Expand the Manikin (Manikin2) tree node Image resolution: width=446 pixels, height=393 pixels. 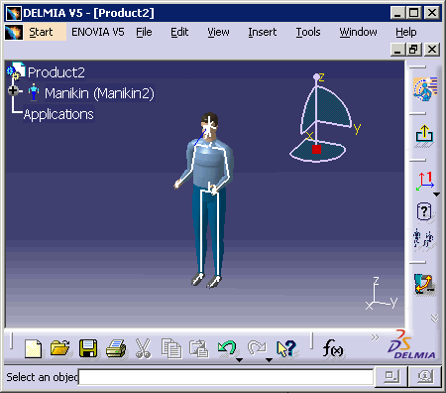pos(13,90)
